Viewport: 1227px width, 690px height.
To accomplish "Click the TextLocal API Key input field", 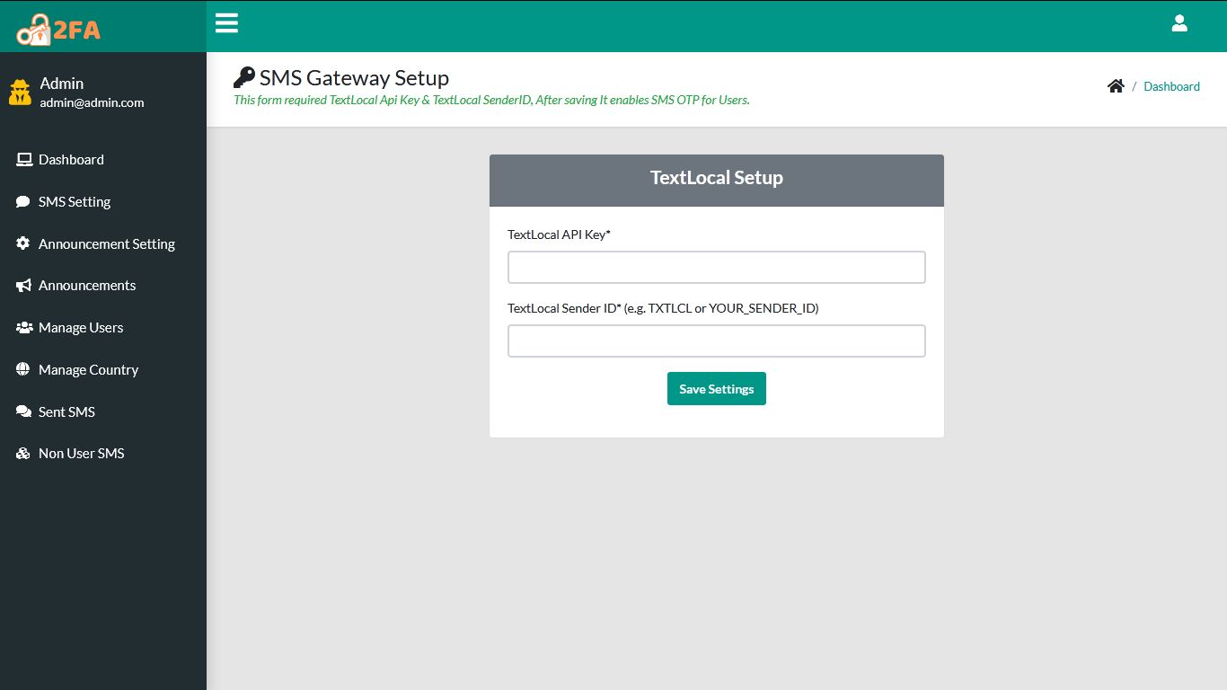I will click(716, 267).
